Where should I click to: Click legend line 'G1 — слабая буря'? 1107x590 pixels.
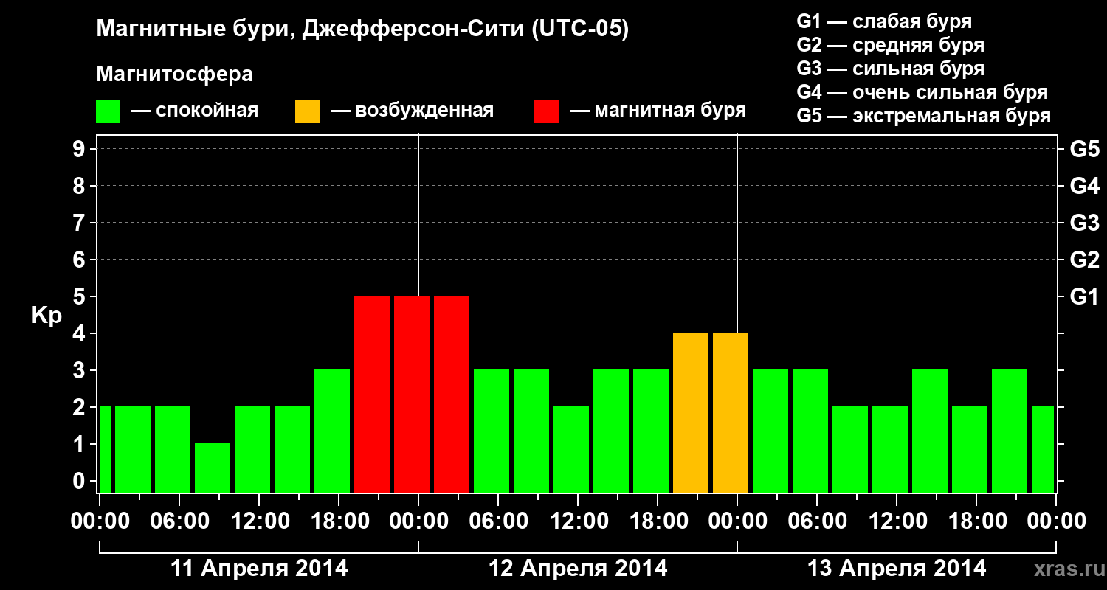(x=884, y=21)
